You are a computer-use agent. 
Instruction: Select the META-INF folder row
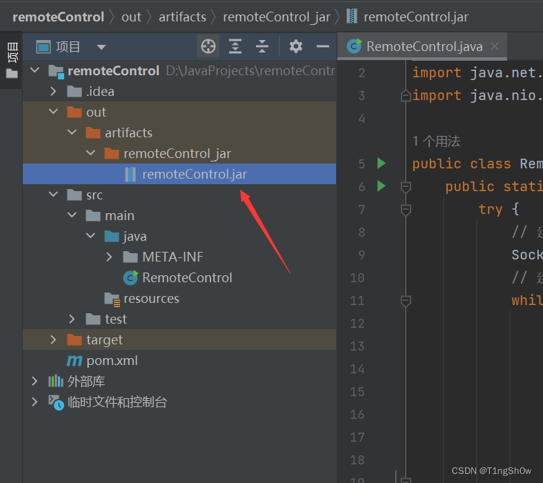(x=179, y=257)
